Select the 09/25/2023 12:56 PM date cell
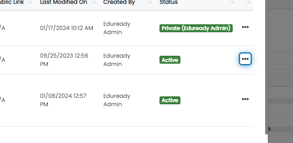 64,60
